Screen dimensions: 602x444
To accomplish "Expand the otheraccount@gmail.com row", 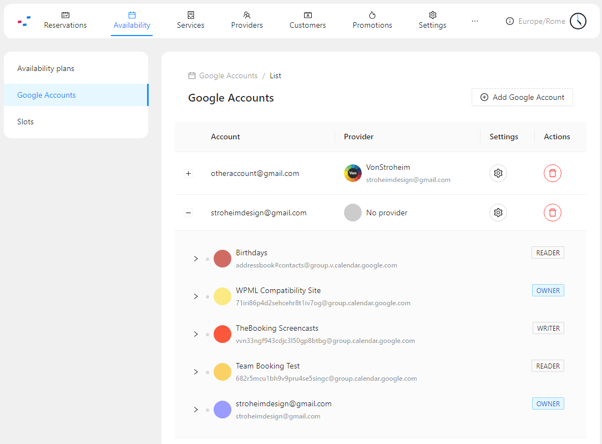I will [188, 173].
